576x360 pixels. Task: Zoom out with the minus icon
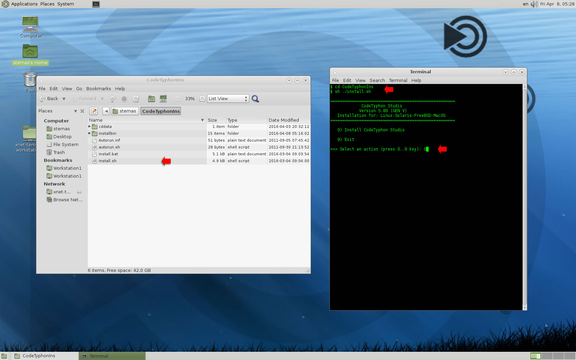click(x=177, y=99)
